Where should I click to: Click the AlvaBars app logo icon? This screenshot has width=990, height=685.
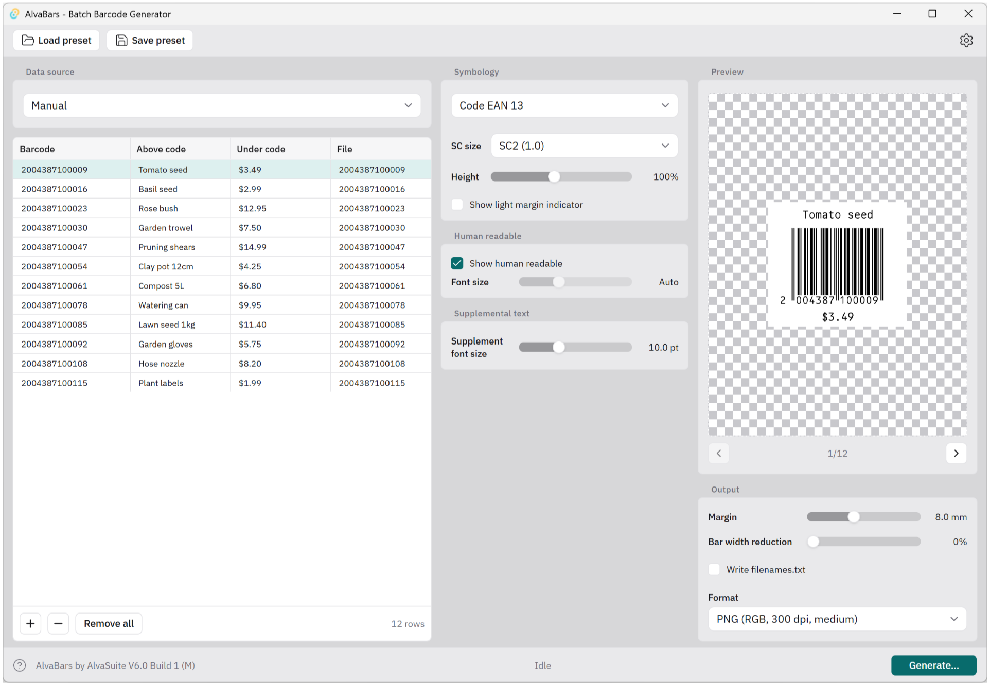click(15, 14)
